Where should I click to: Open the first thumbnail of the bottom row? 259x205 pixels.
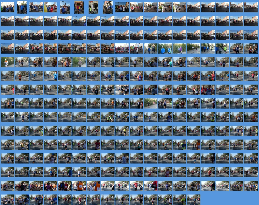tap(8, 200)
